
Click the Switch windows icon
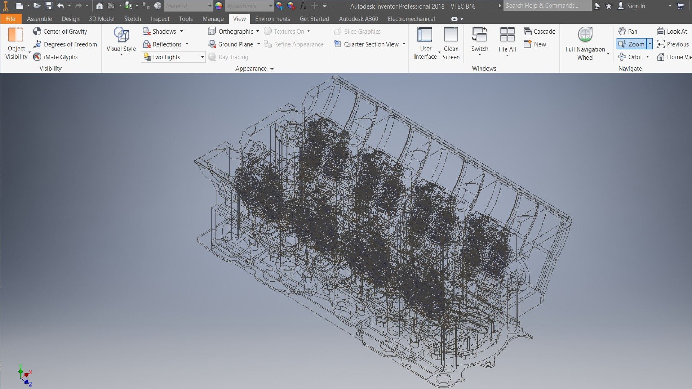pos(480,35)
